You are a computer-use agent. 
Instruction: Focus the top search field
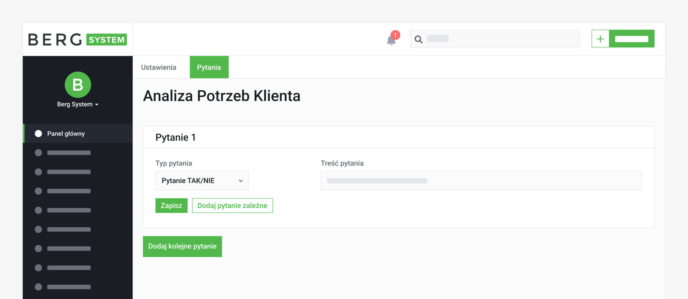[495, 39]
